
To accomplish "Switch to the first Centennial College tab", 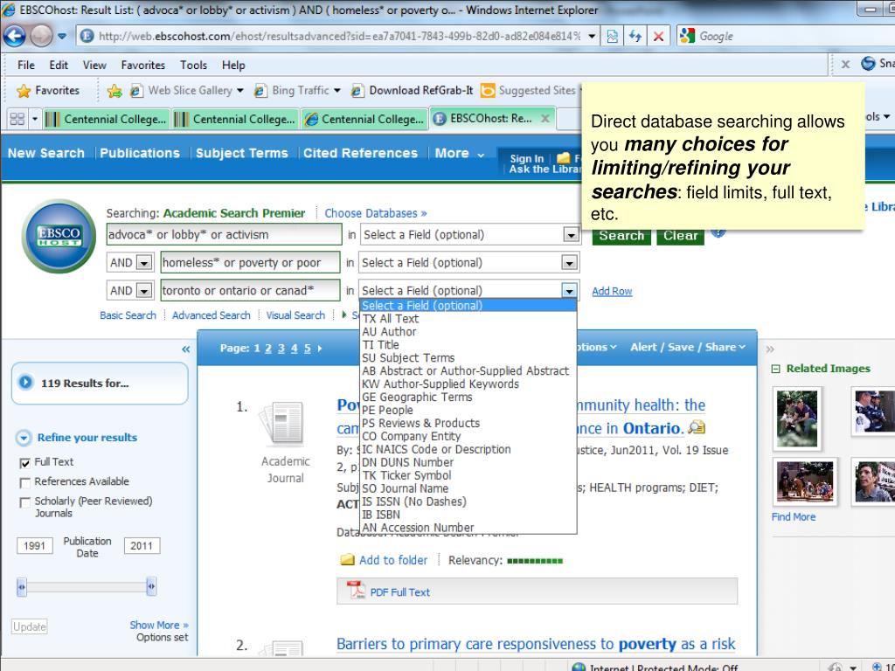I will pos(106,119).
